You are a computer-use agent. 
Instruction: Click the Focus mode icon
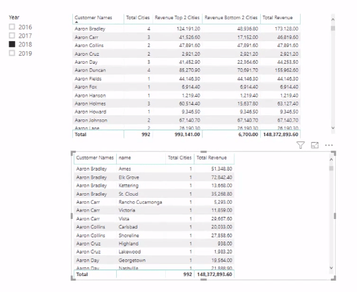tap(315, 145)
